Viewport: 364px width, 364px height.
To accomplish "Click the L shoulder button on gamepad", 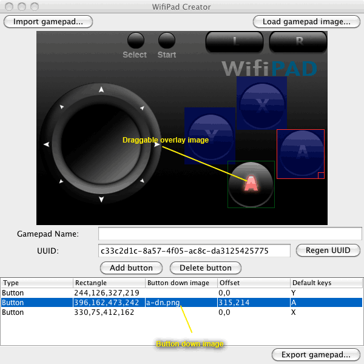I will 234,42.
